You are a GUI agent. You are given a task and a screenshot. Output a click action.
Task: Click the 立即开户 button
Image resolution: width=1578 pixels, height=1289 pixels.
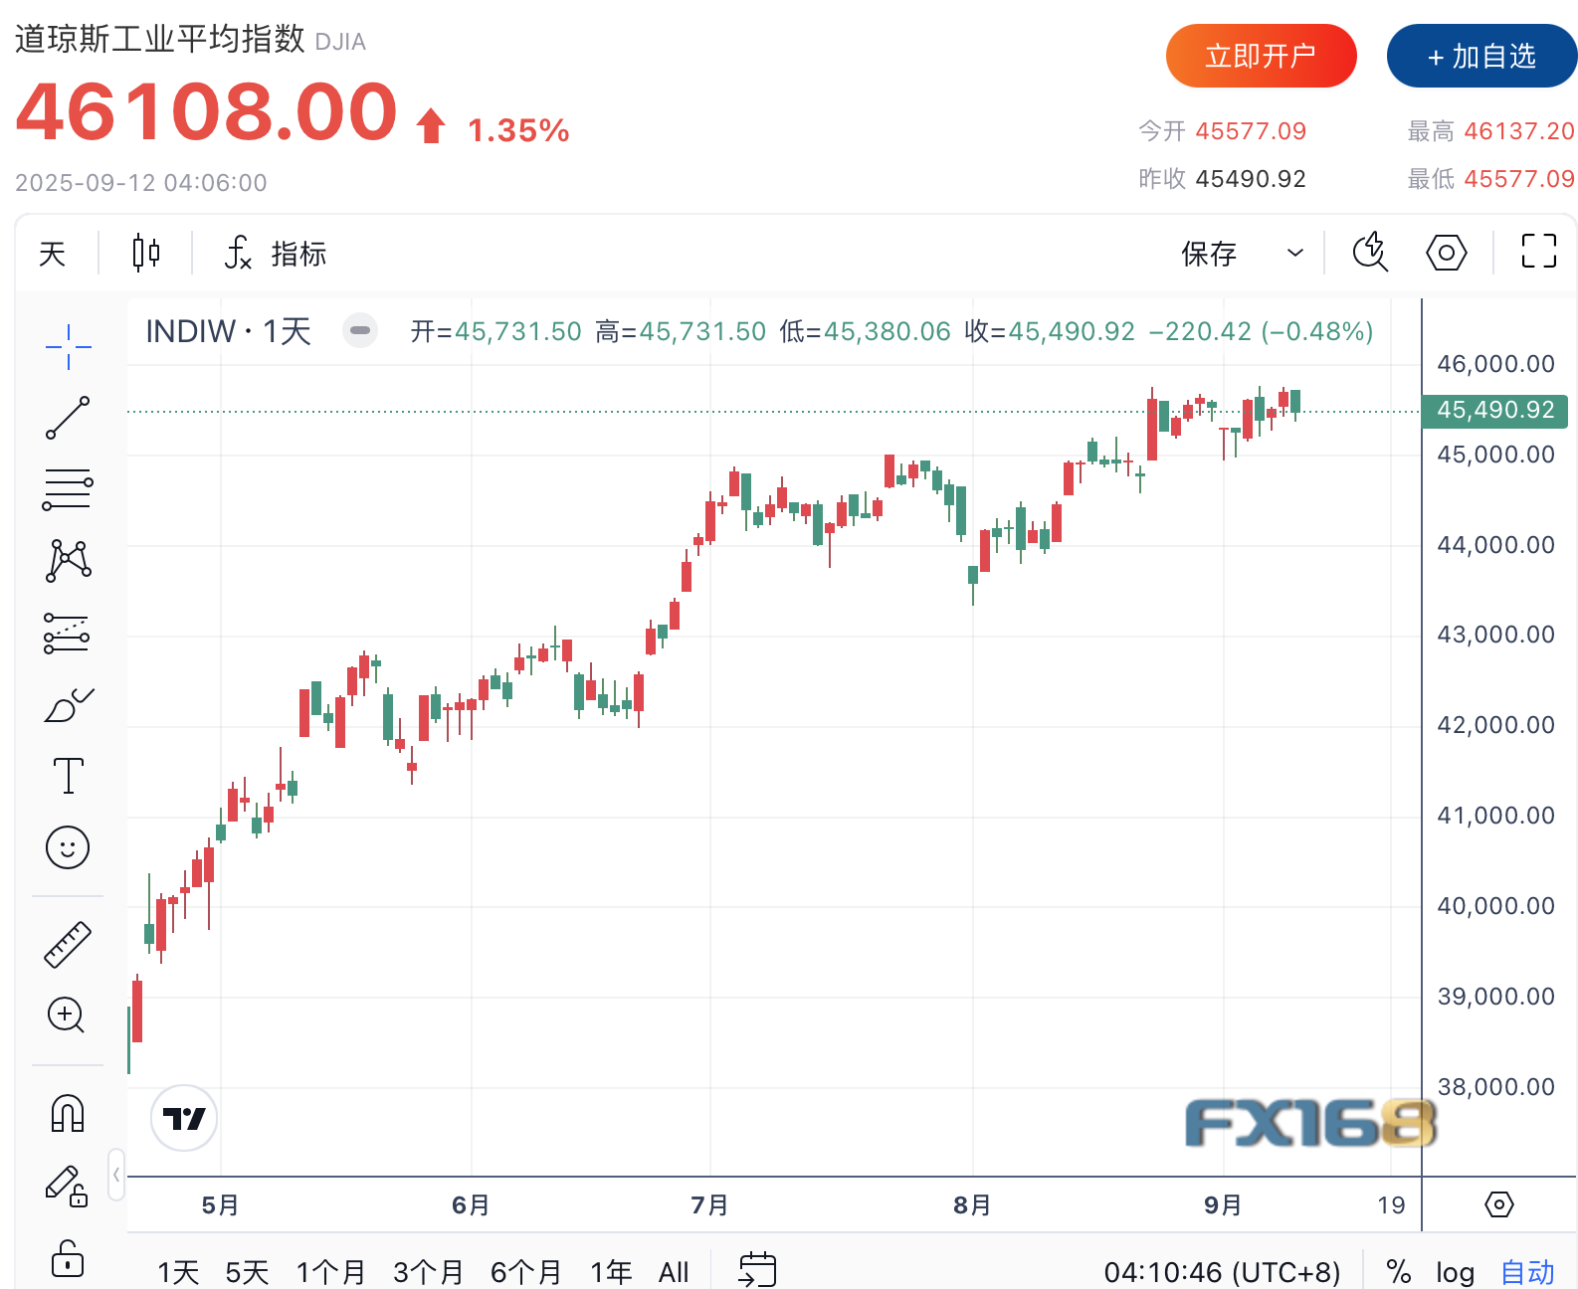point(1261,56)
